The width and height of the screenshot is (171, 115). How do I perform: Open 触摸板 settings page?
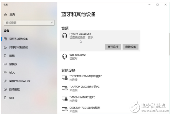point(13,64)
